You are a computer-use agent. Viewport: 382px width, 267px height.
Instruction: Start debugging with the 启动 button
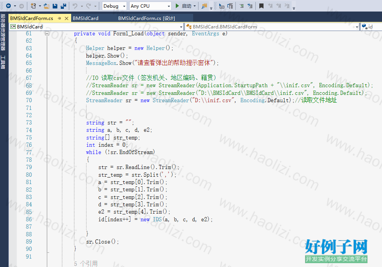tap(183, 6)
